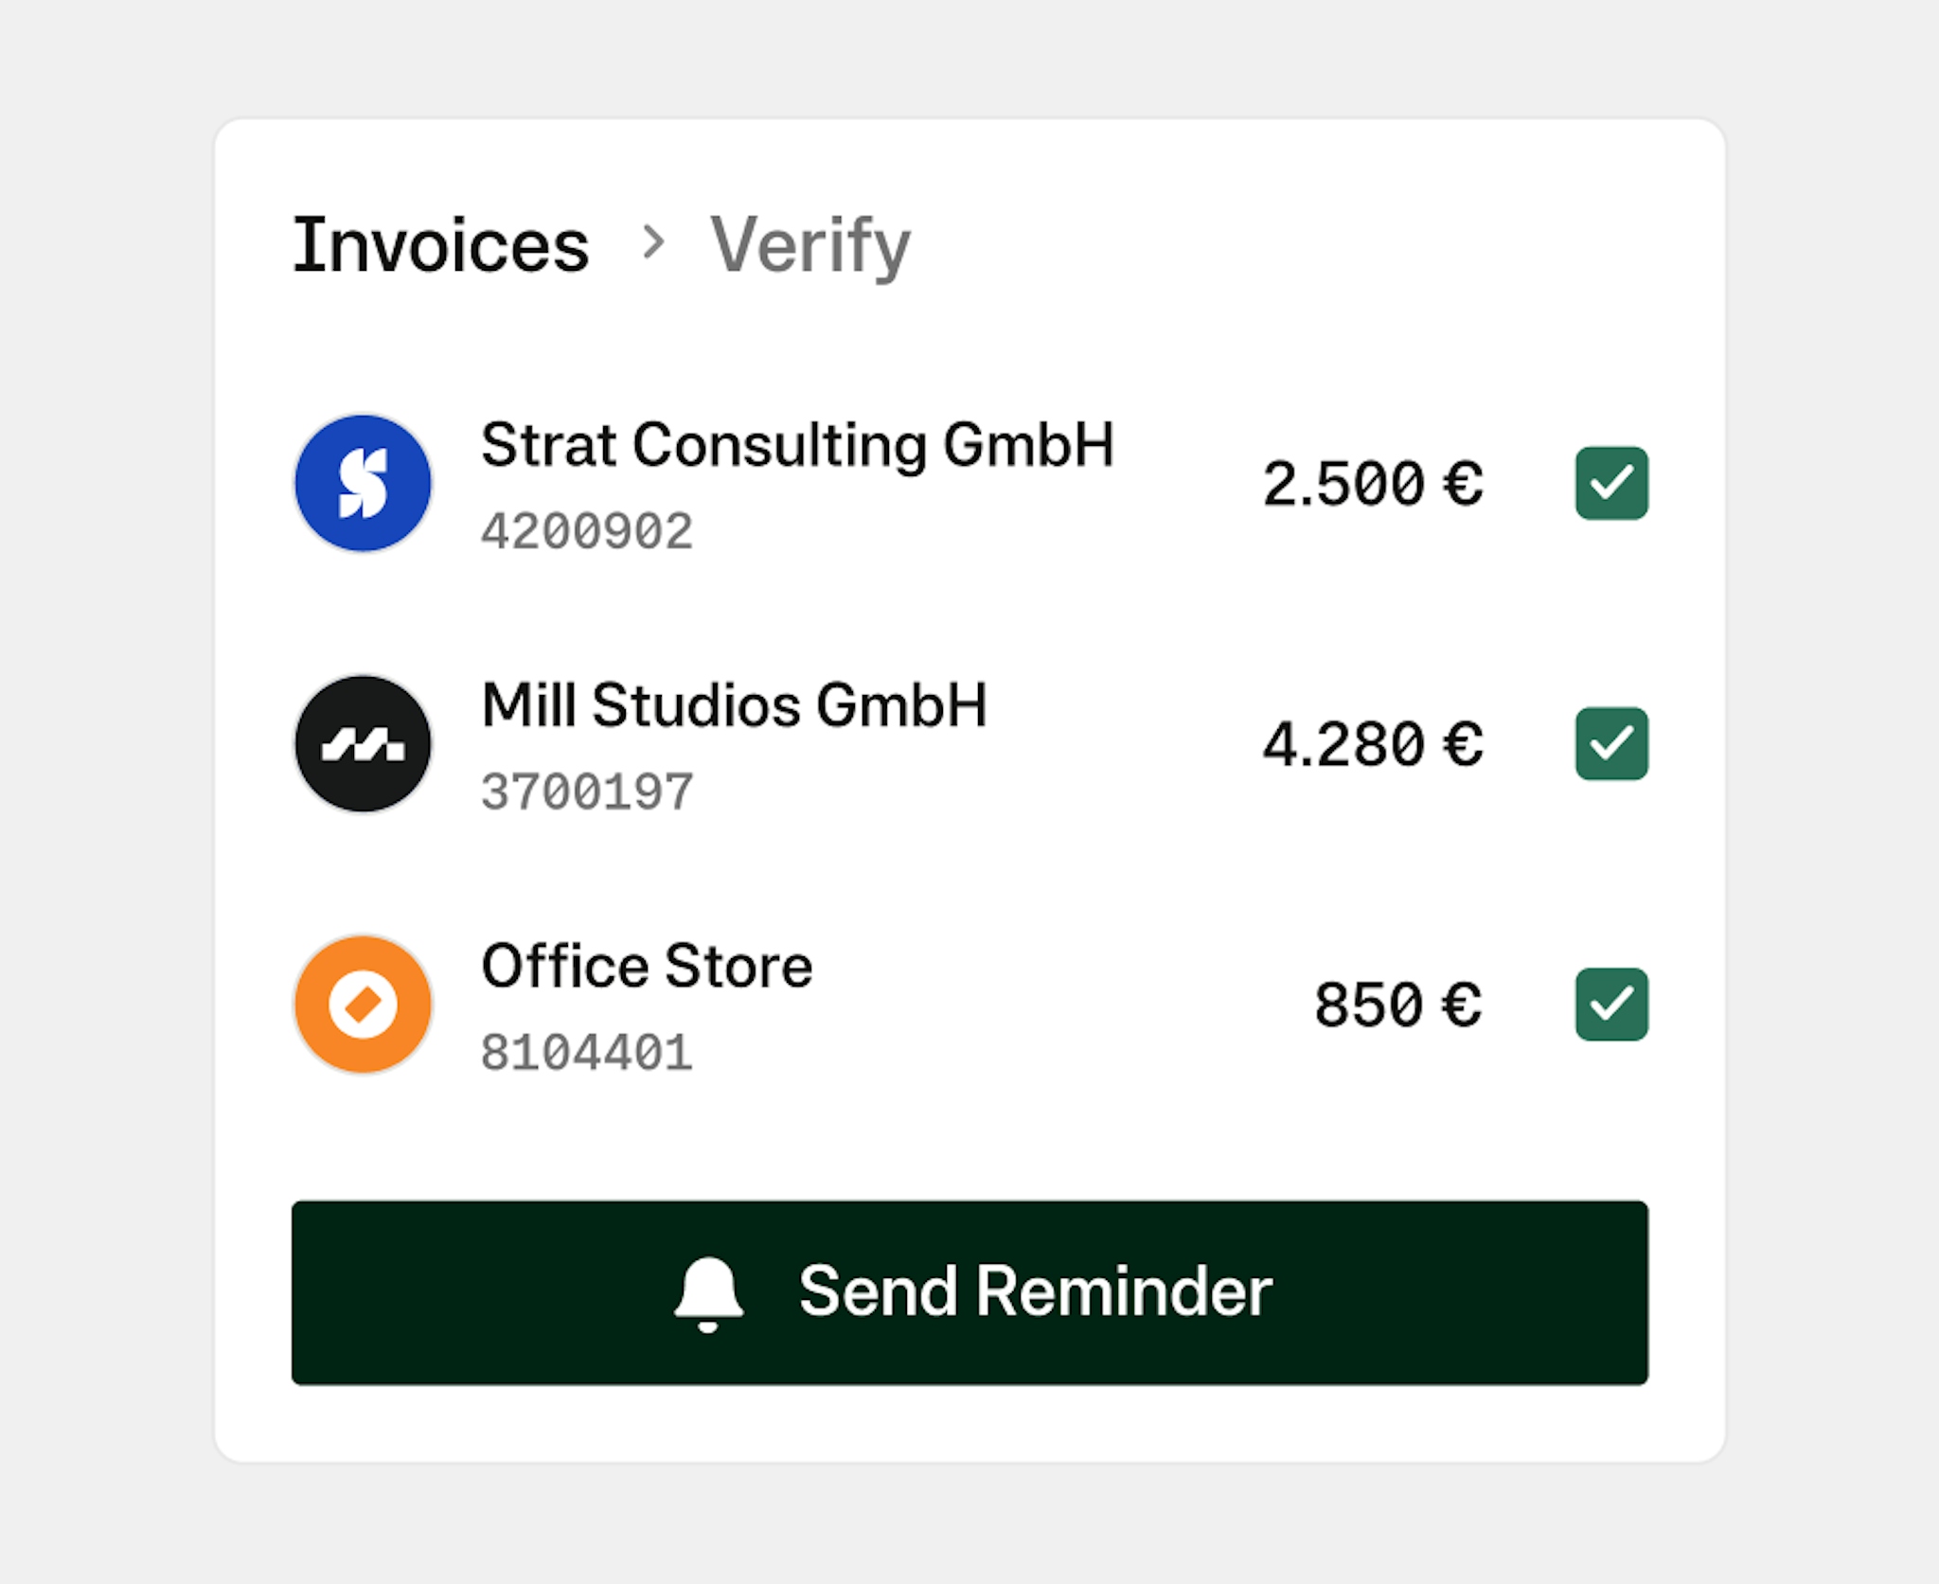Open the Strat Consulting GmbH invoice name
Viewport: 1939px width, 1584px height.
coord(797,444)
